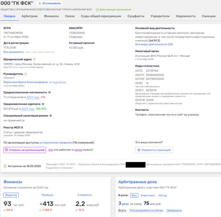The width and height of the screenshot is (221, 217).
Task: Click the green checkmark status icon
Action: 97,10
